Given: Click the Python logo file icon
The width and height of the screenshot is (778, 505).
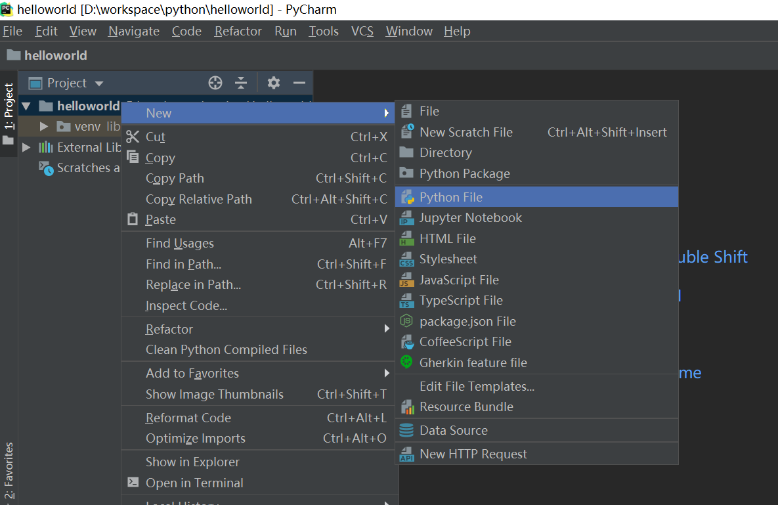Looking at the screenshot, I should [x=407, y=197].
